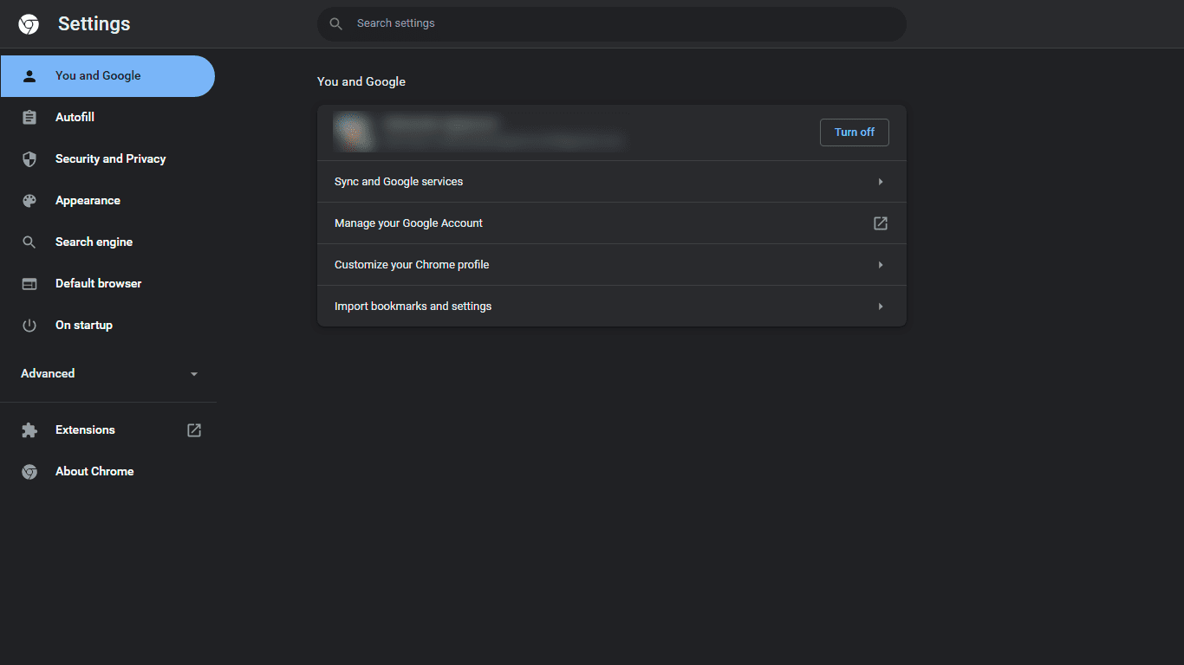Click the Advanced label in sidebar
The image size is (1184, 665).
48,374
